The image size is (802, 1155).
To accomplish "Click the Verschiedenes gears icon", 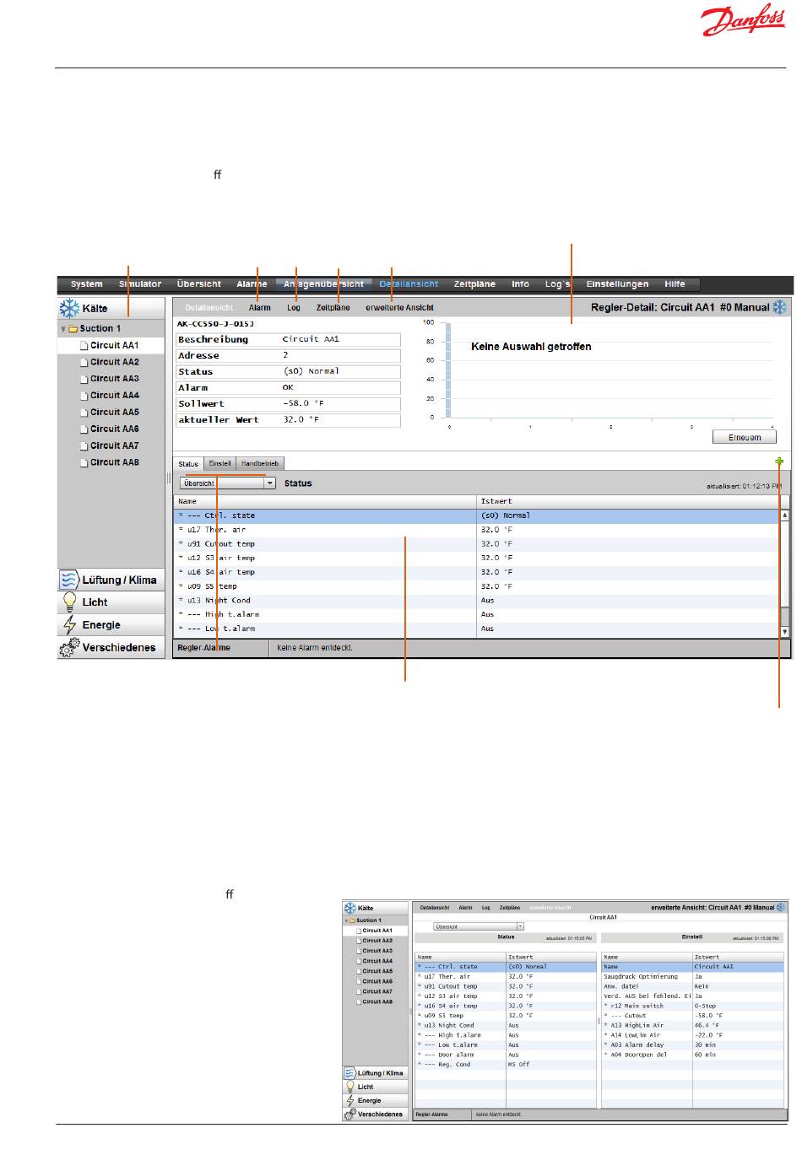I will (69, 648).
